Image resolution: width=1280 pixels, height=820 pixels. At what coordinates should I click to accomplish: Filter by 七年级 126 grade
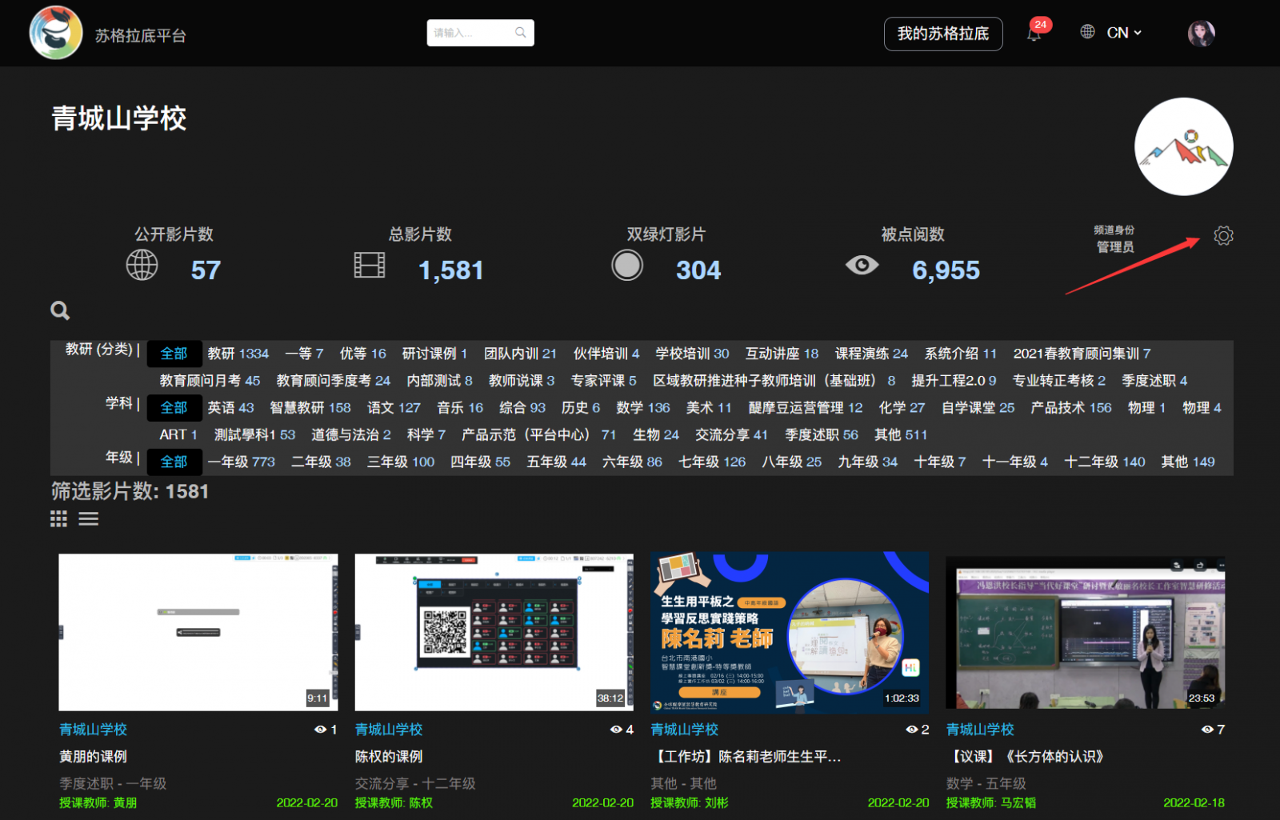tap(711, 462)
